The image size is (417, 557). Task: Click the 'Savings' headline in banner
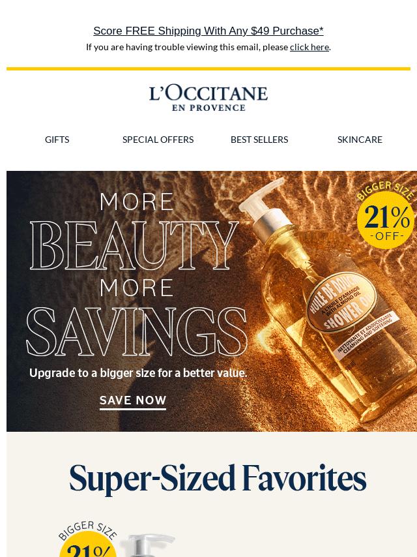pos(137,332)
